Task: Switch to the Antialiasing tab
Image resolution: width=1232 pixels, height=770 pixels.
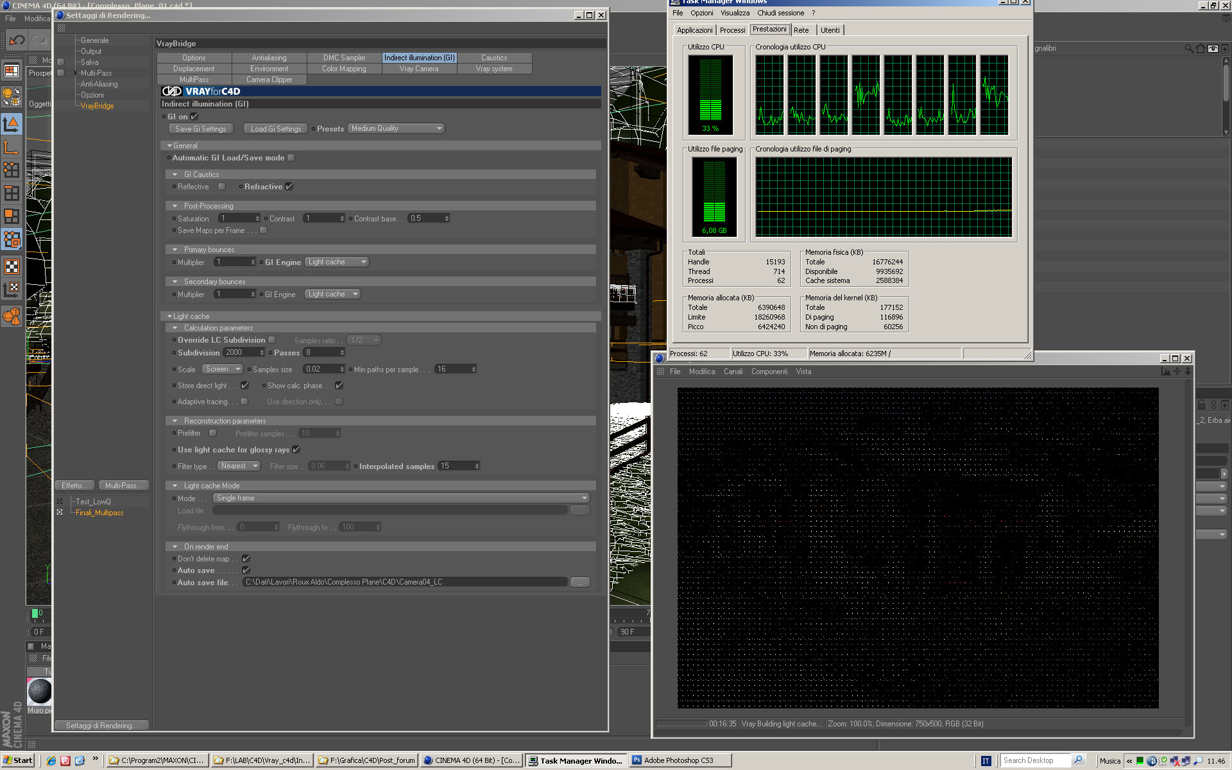Action: pos(269,58)
